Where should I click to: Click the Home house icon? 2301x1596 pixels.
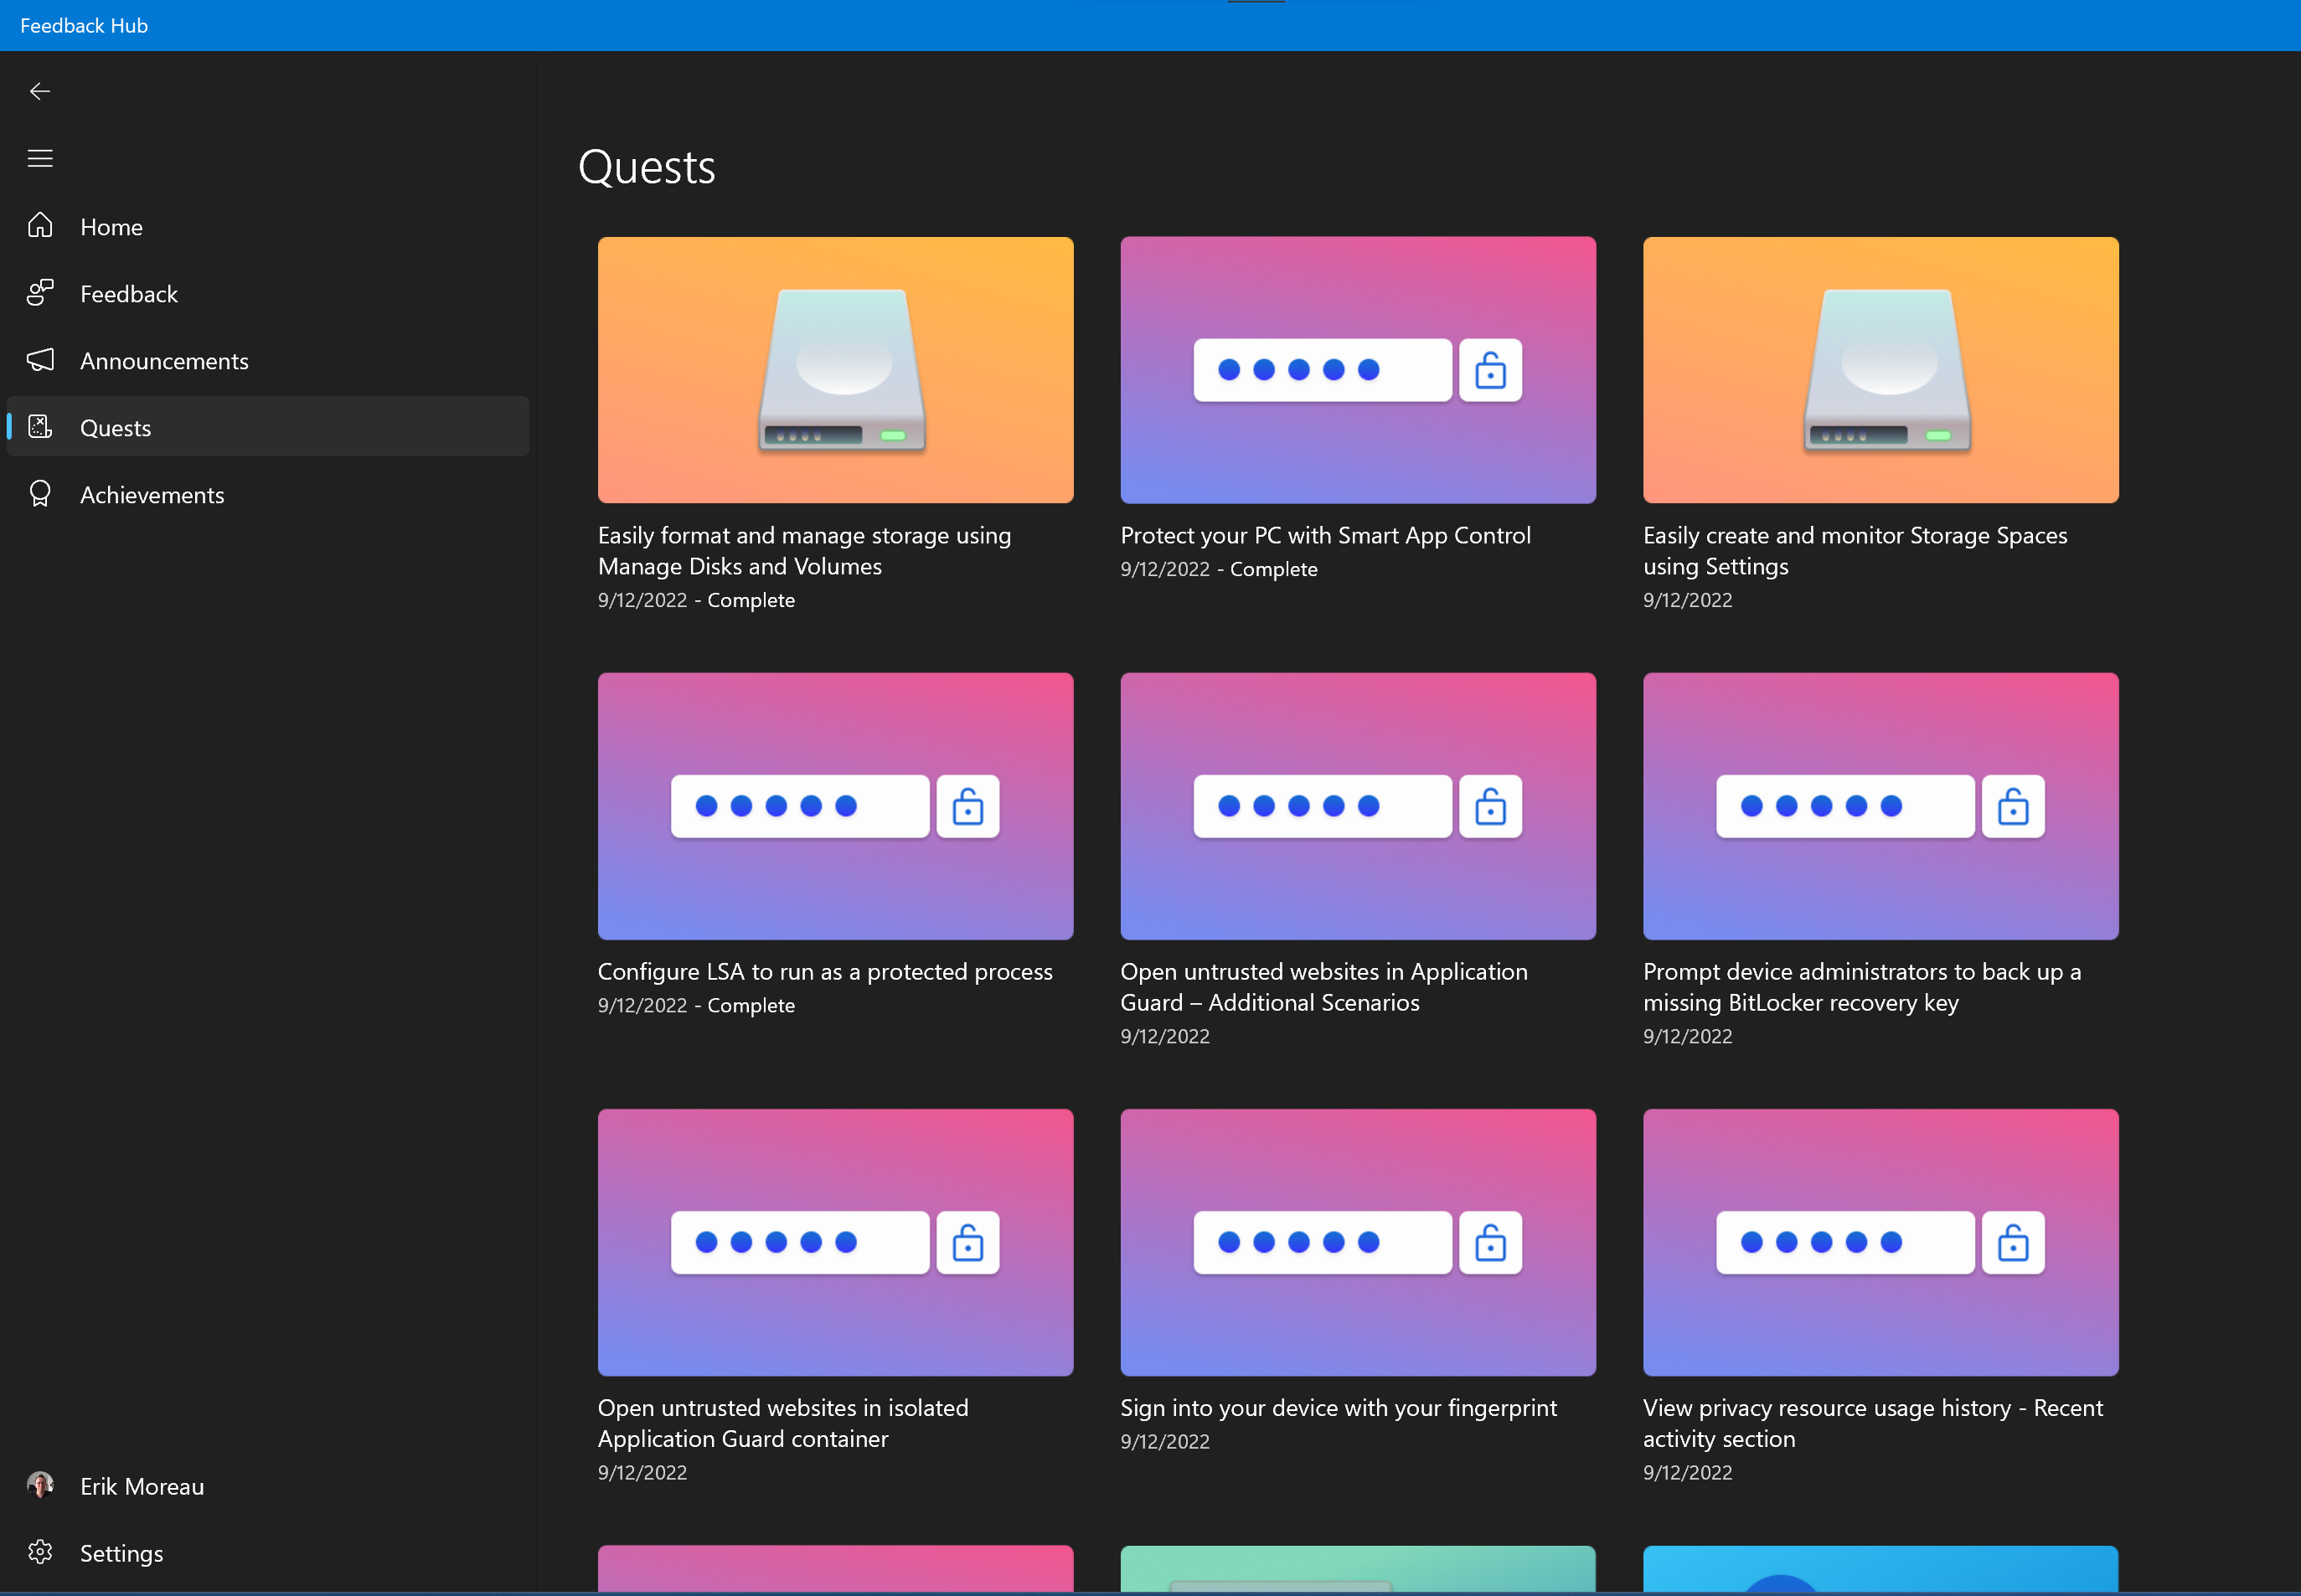pos(40,226)
